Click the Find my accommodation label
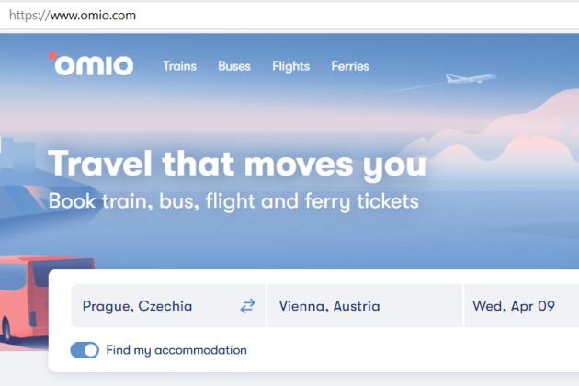The width and height of the screenshot is (579, 386). pyautogui.click(x=176, y=350)
